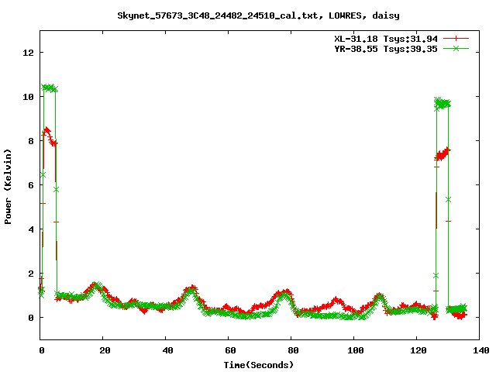Click the green legend line sample for YR
This screenshot has height=372, width=496.
[456, 48]
